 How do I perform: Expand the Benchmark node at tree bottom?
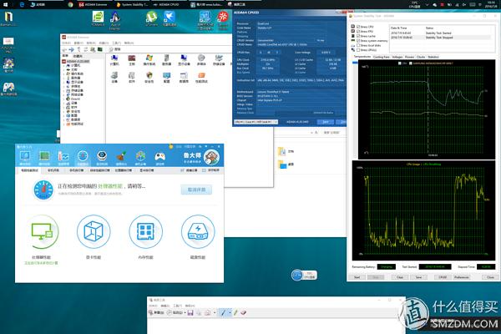pos(64,124)
